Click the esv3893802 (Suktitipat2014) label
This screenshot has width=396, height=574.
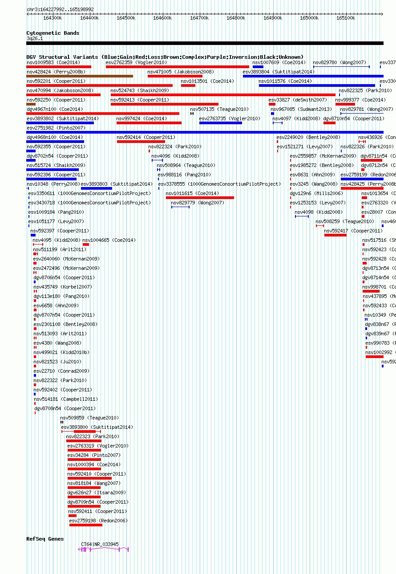tap(62, 118)
